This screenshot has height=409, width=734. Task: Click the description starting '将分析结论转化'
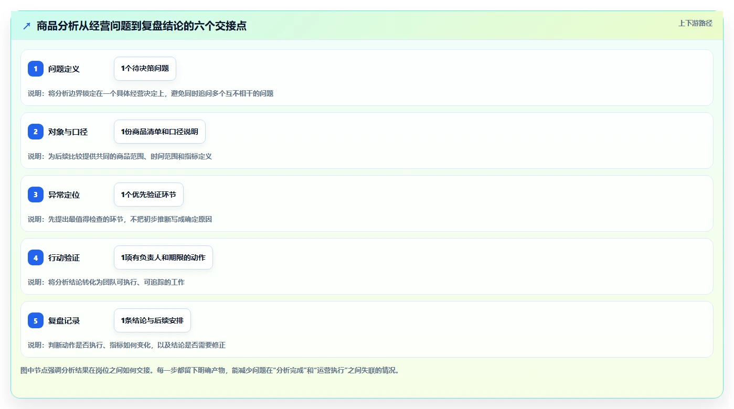click(x=106, y=282)
